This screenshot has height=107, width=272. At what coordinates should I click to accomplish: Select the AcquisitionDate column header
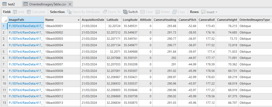[93, 20]
